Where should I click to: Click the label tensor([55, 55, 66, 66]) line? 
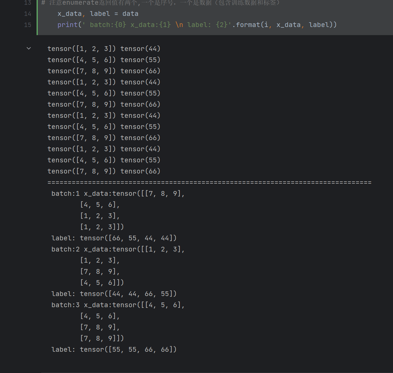tap(114, 350)
